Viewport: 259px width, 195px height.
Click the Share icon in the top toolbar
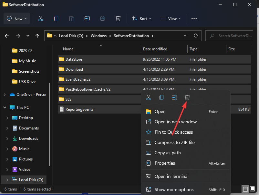pyautogui.click(x=103, y=18)
